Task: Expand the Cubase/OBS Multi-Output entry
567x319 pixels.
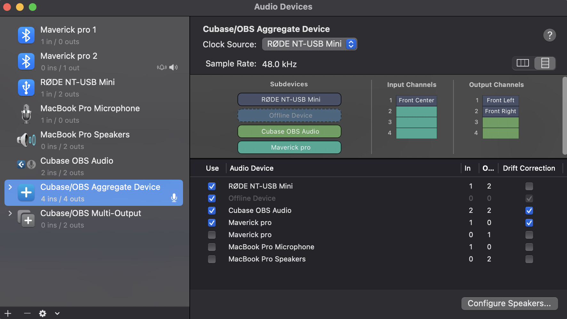Action: pos(10,213)
